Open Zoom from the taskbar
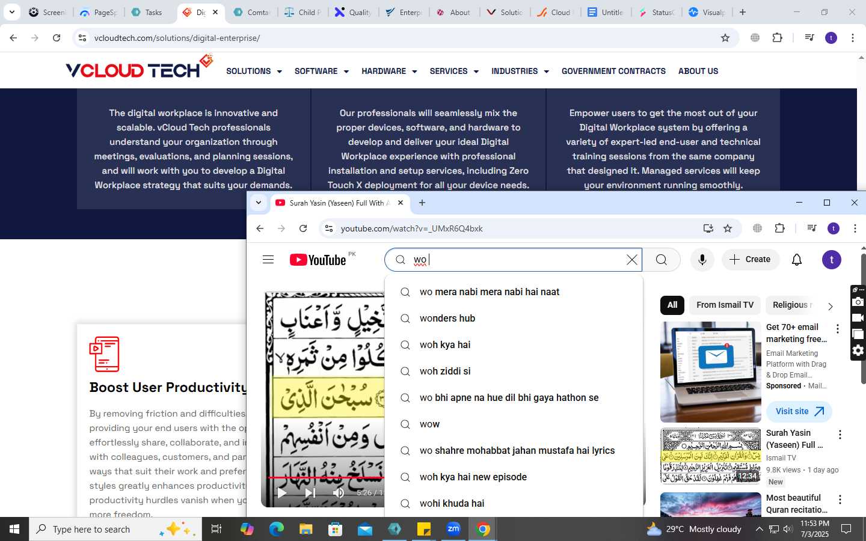The height and width of the screenshot is (541, 866). point(453,529)
